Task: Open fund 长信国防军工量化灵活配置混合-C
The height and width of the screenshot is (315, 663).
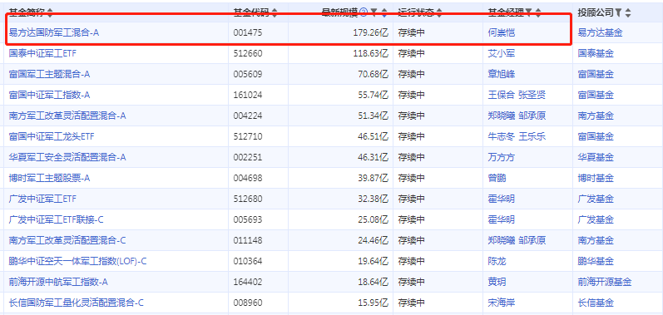Action: click(76, 303)
